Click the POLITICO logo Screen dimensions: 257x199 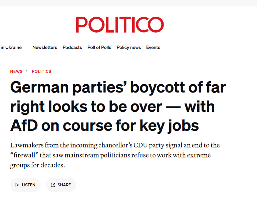119,25
